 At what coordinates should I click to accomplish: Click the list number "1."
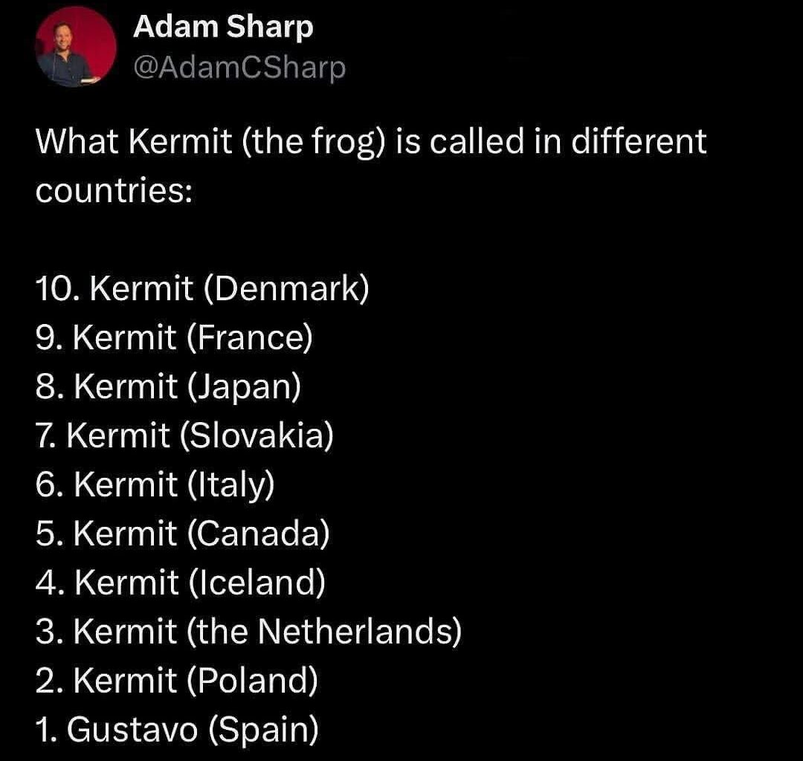(46, 730)
